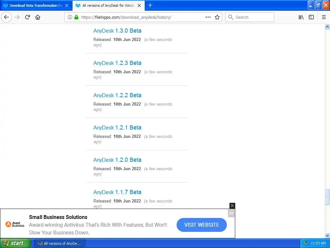
Task: Click the forward navigation arrow
Action: [17, 17]
